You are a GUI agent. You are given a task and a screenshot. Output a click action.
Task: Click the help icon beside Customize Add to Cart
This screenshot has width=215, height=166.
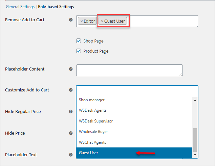(71, 90)
